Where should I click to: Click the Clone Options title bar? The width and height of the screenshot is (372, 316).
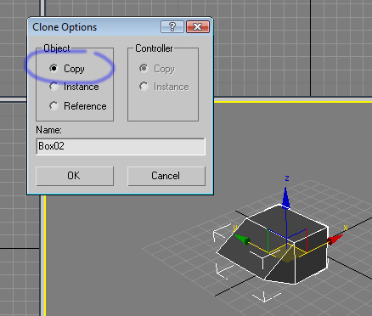click(93, 27)
